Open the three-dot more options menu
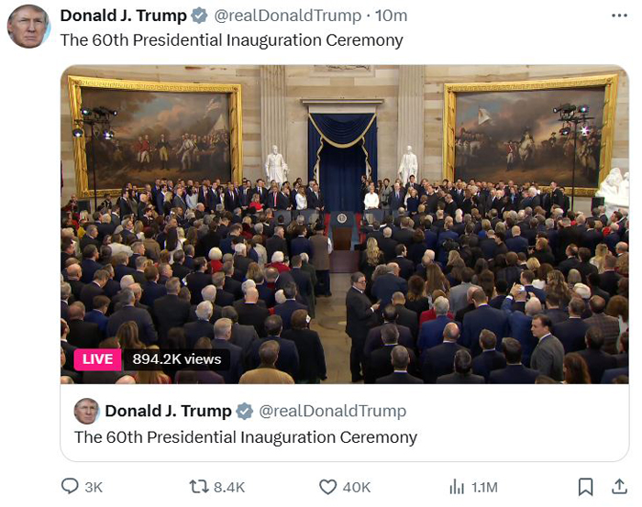The image size is (642, 507). (619, 16)
